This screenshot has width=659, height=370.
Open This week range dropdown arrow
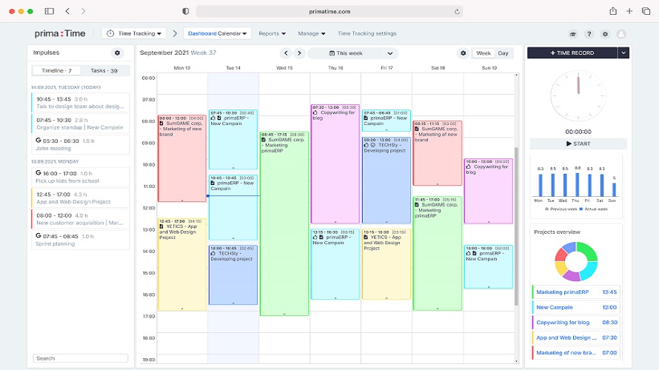[x=390, y=53]
